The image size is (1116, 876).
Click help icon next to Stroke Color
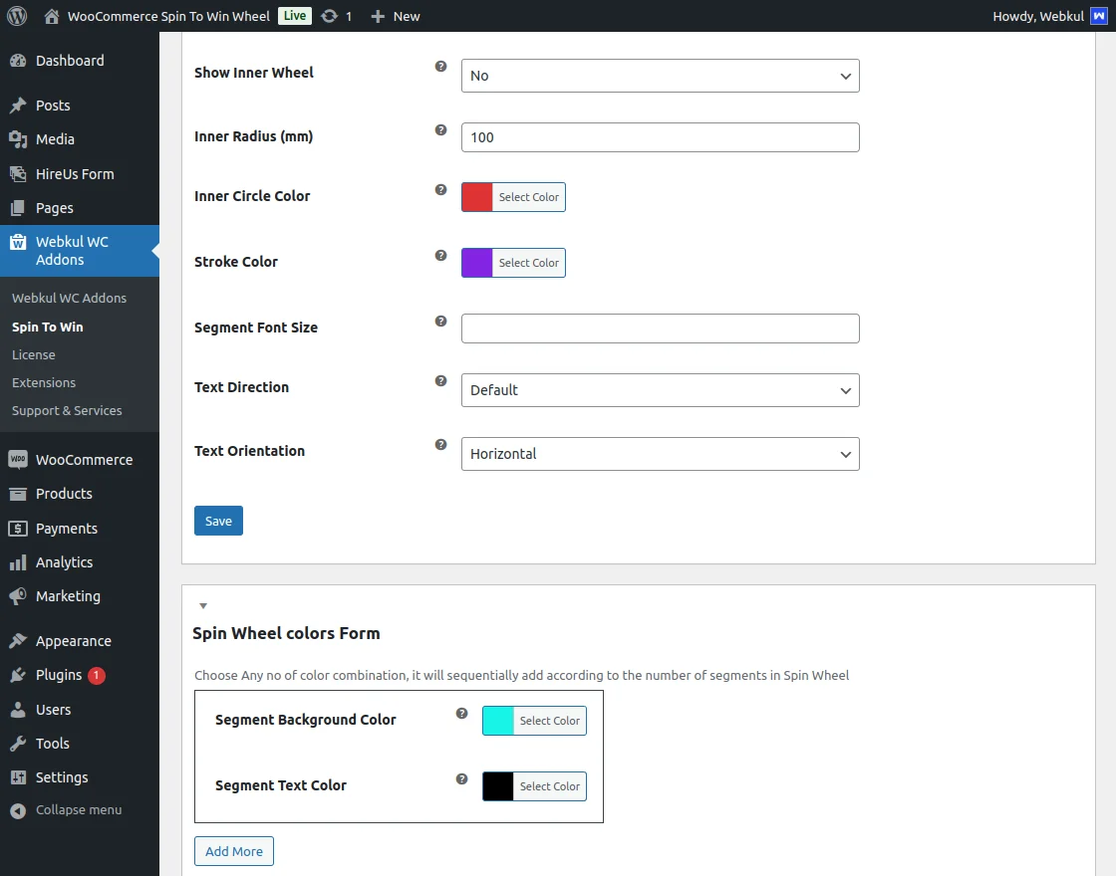[x=440, y=256]
